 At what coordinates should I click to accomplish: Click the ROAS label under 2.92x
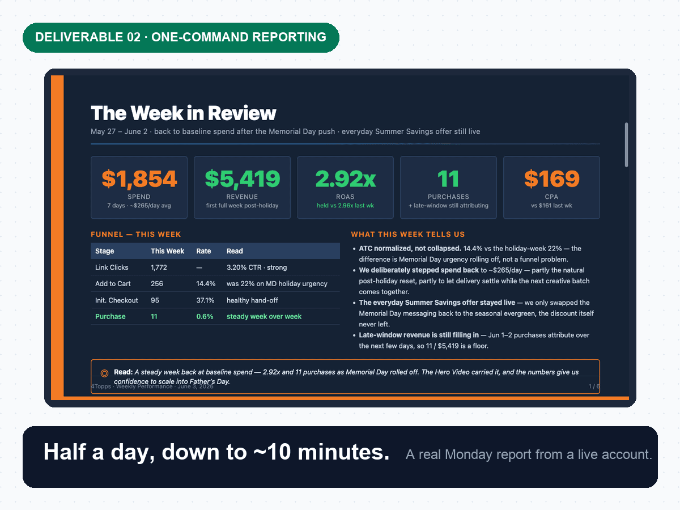[x=345, y=197]
